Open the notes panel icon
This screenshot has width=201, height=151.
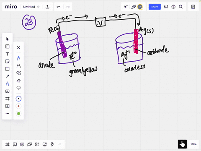(193, 7)
